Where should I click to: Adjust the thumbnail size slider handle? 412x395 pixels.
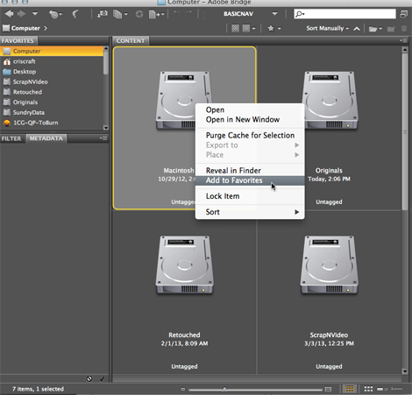coord(224,389)
